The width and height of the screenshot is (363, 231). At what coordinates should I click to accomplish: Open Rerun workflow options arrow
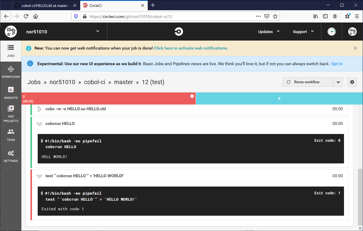click(x=338, y=82)
